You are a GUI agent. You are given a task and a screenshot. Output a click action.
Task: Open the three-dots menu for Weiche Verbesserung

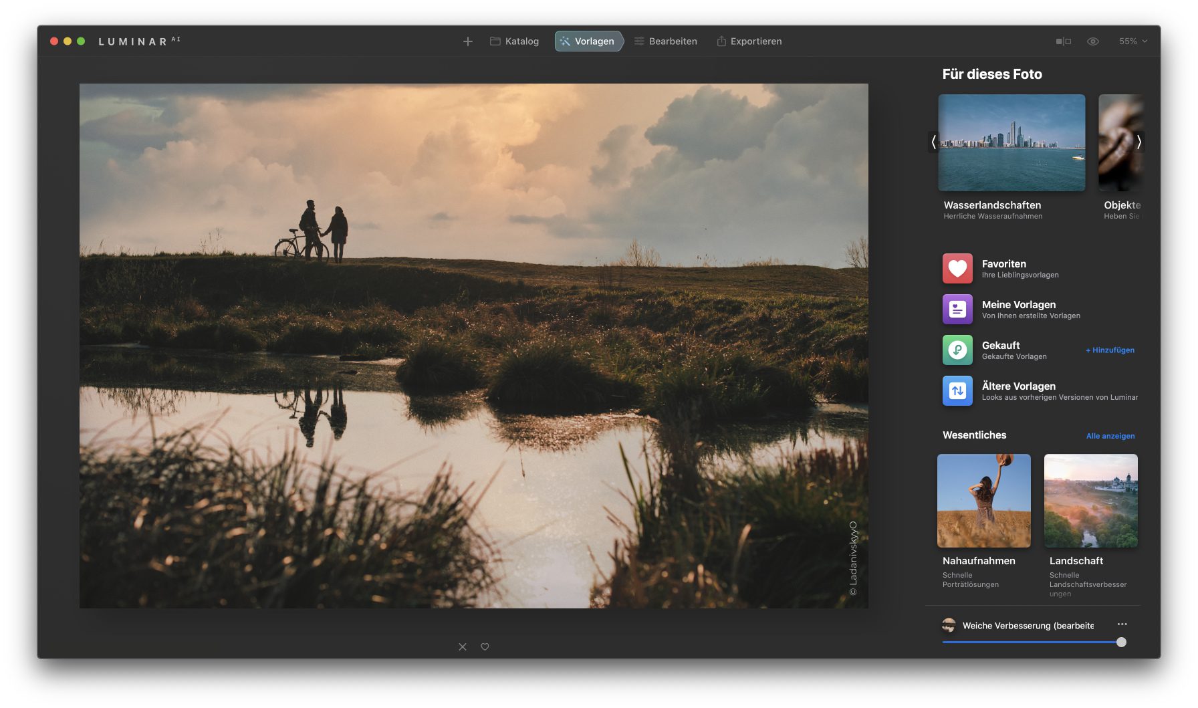pos(1122,624)
